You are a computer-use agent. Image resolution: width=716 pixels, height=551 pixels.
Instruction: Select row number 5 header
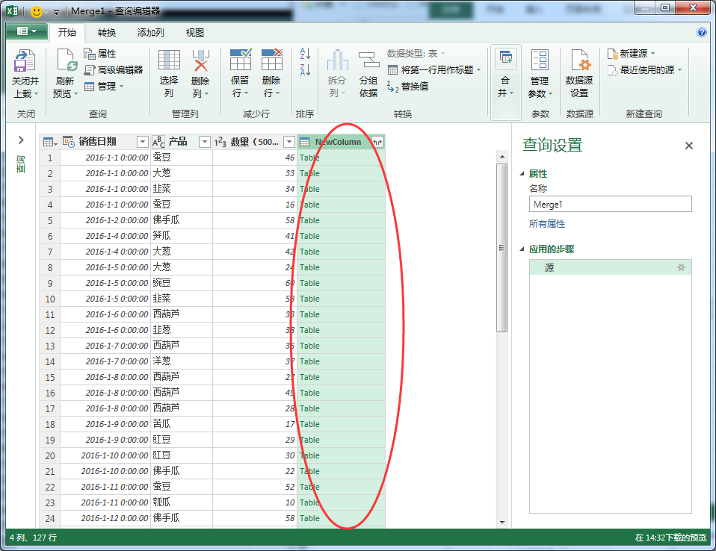coord(50,220)
